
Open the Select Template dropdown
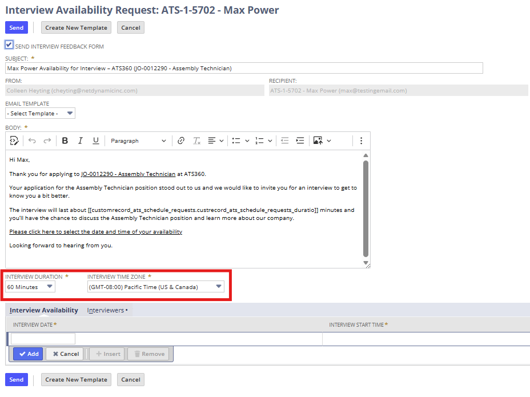pyautogui.click(x=40, y=113)
